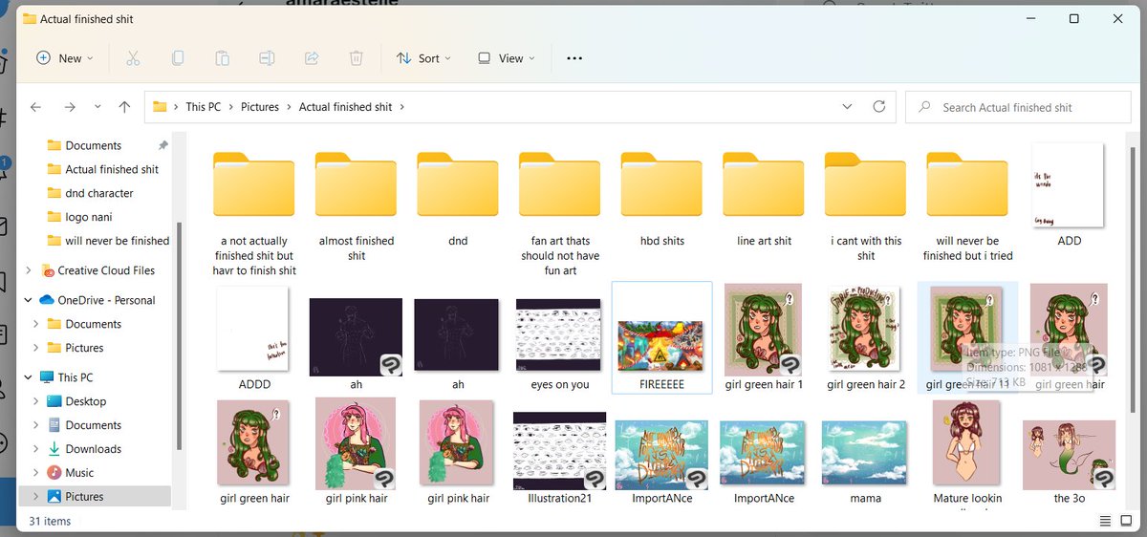Select the 'Illustration21' thumbnail

pyautogui.click(x=559, y=451)
